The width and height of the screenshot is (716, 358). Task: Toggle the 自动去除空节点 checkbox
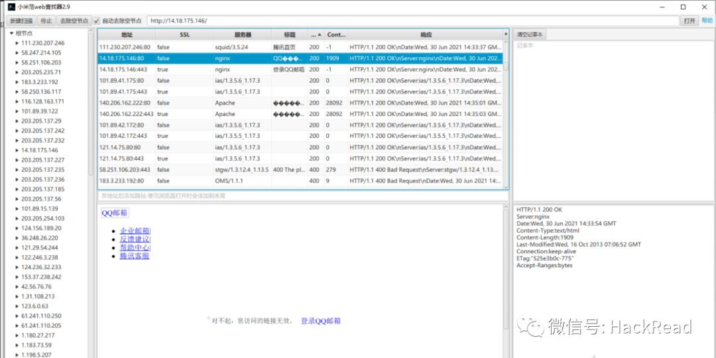pos(96,21)
